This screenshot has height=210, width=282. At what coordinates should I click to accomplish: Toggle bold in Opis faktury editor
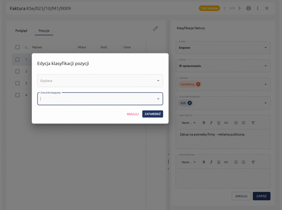[204, 123]
